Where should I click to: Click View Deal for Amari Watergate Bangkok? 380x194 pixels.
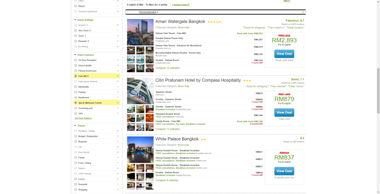click(284, 54)
